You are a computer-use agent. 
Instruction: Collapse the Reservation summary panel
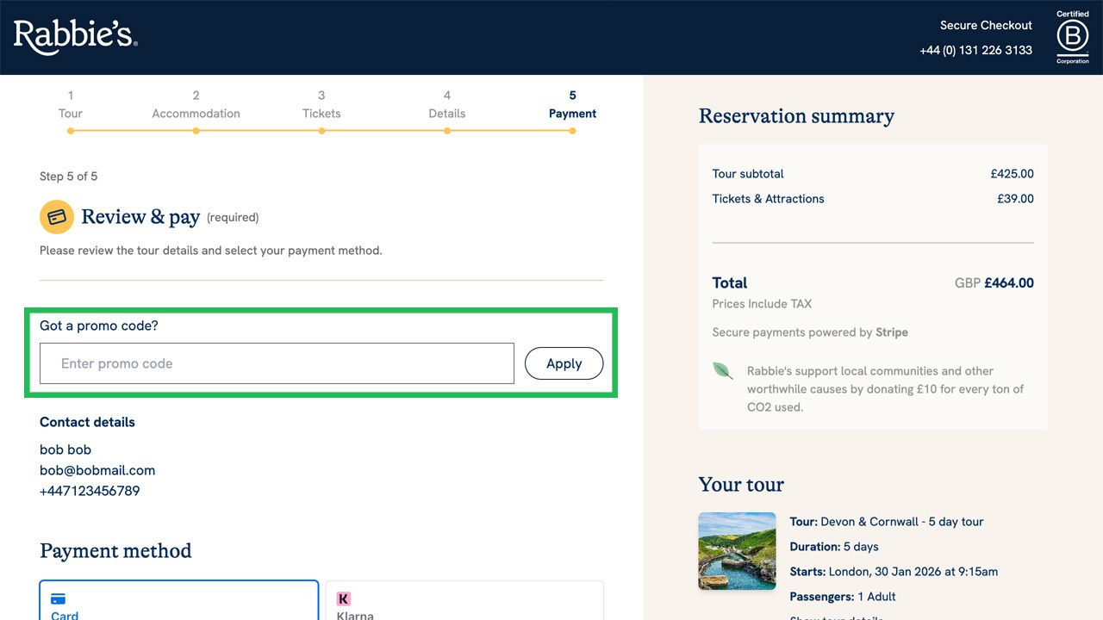tap(796, 115)
